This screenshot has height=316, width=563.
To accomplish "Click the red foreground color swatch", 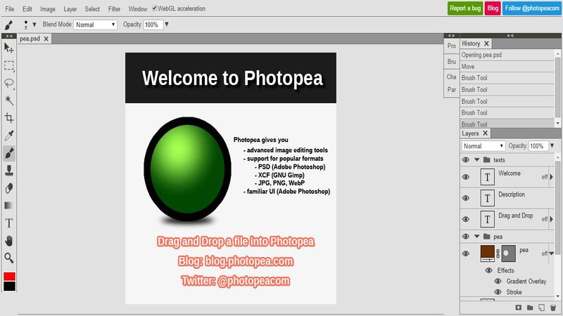I will click(9, 277).
